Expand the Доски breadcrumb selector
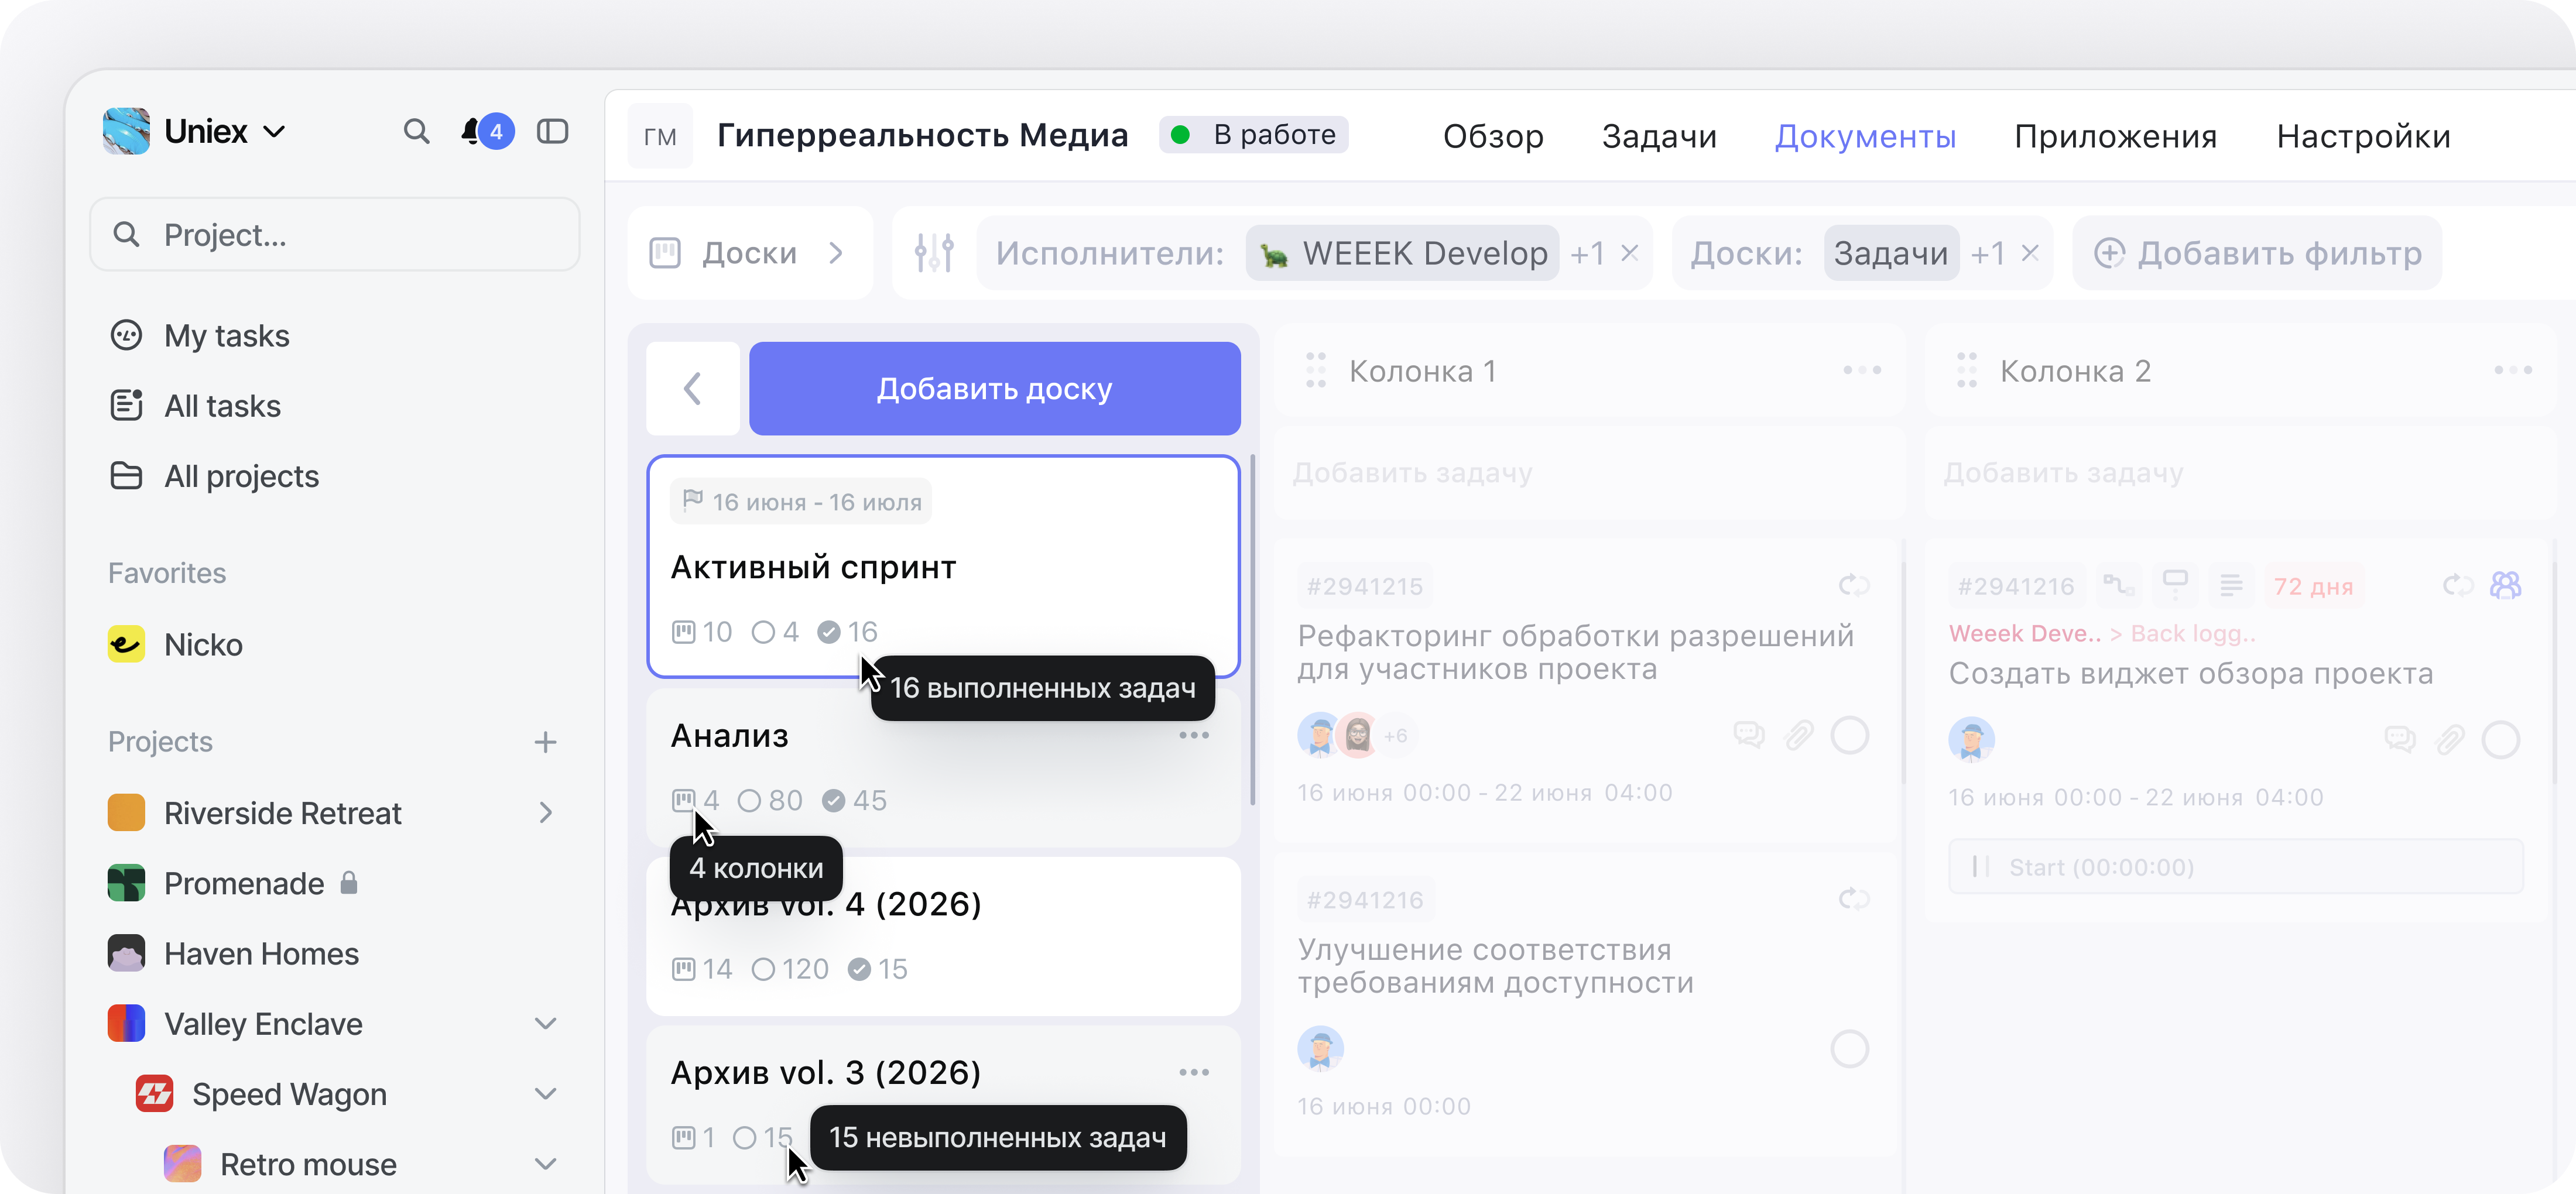 [x=750, y=253]
